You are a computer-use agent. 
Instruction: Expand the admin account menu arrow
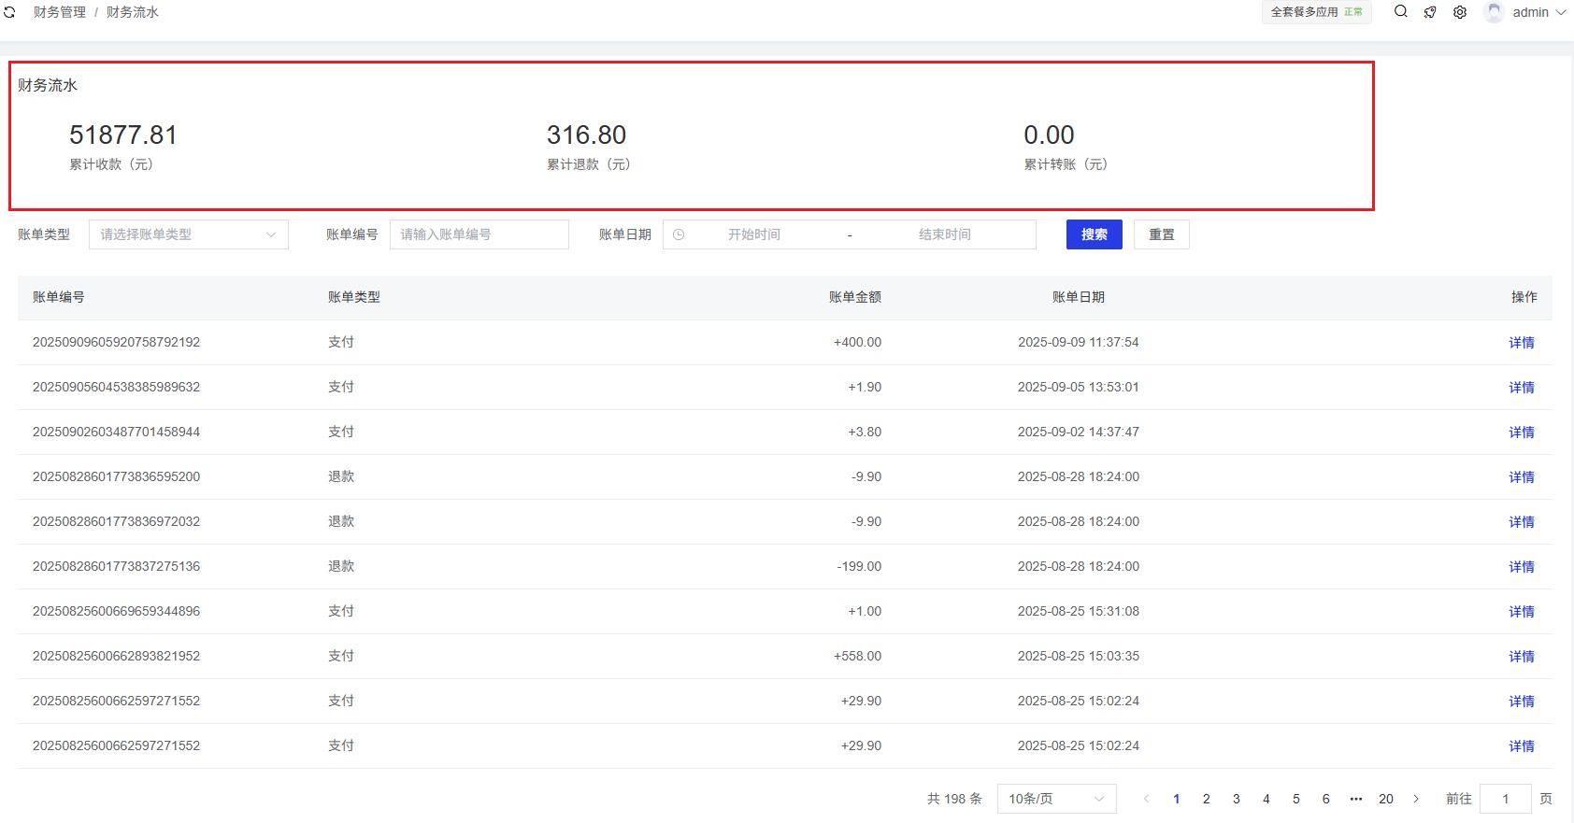[1561, 12]
